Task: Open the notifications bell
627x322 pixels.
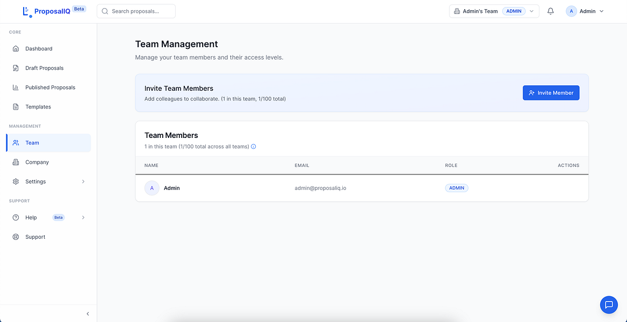Action: [551, 11]
